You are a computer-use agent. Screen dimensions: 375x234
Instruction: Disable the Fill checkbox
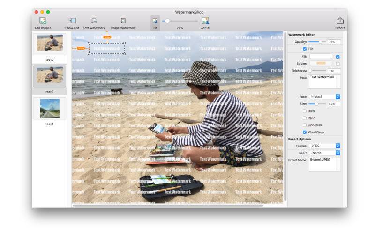pyautogui.click(x=337, y=57)
